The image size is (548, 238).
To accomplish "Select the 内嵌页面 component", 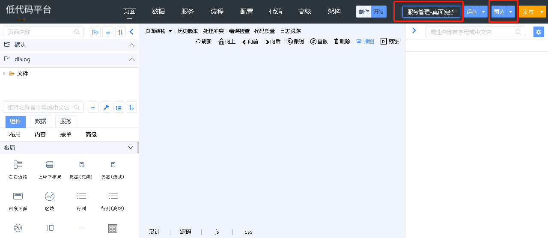I will [x=18, y=201].
